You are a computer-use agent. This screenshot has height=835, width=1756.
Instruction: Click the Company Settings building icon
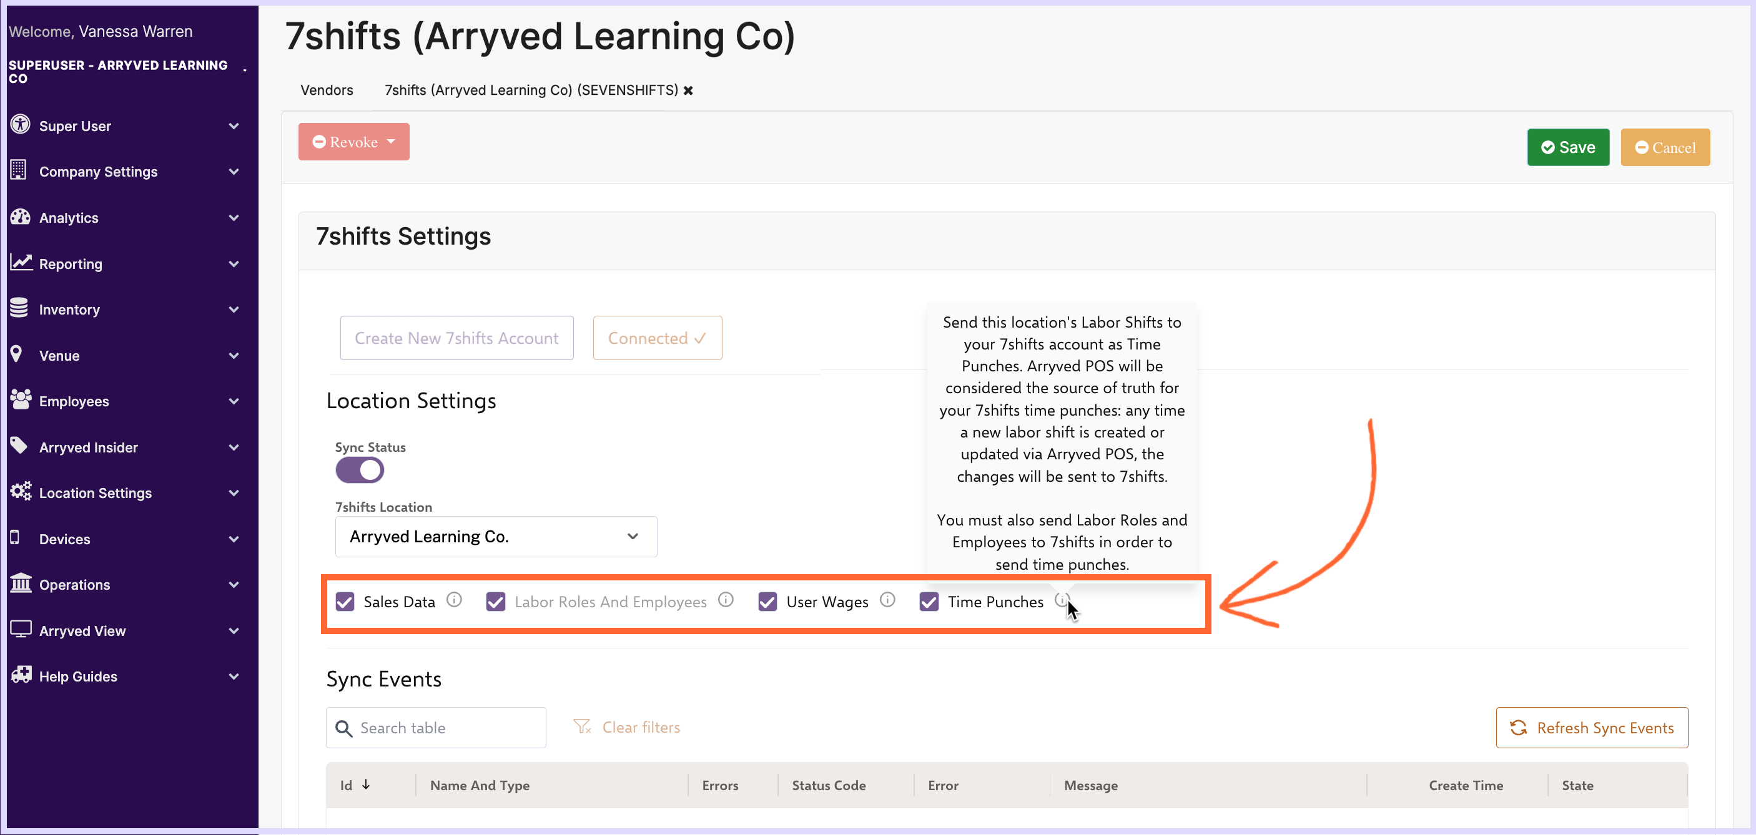[18, 170]
